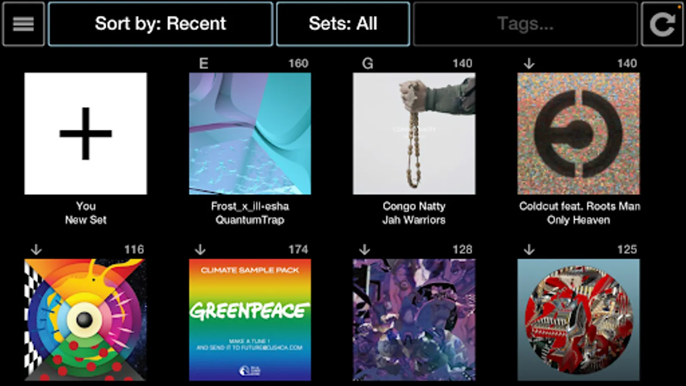Click the QuantumTrap title label
Viewport: 686px width, 386px height.
pos(250,220)
